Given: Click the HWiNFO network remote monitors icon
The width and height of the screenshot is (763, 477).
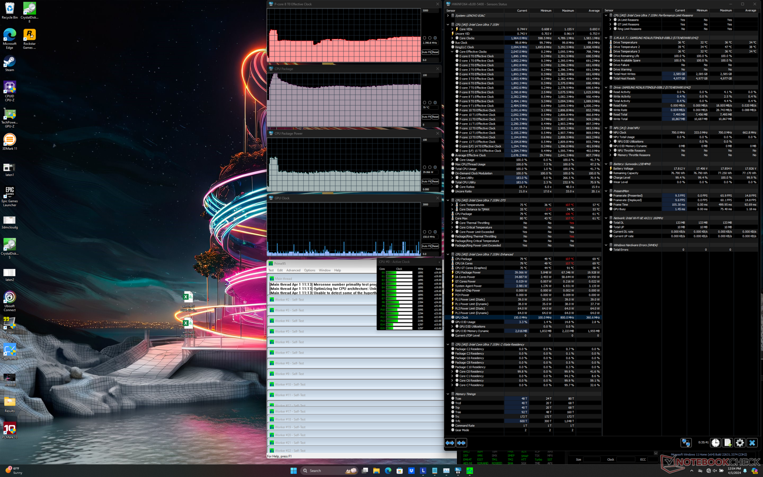Looking at the screenshot, I should coord(686,443).
